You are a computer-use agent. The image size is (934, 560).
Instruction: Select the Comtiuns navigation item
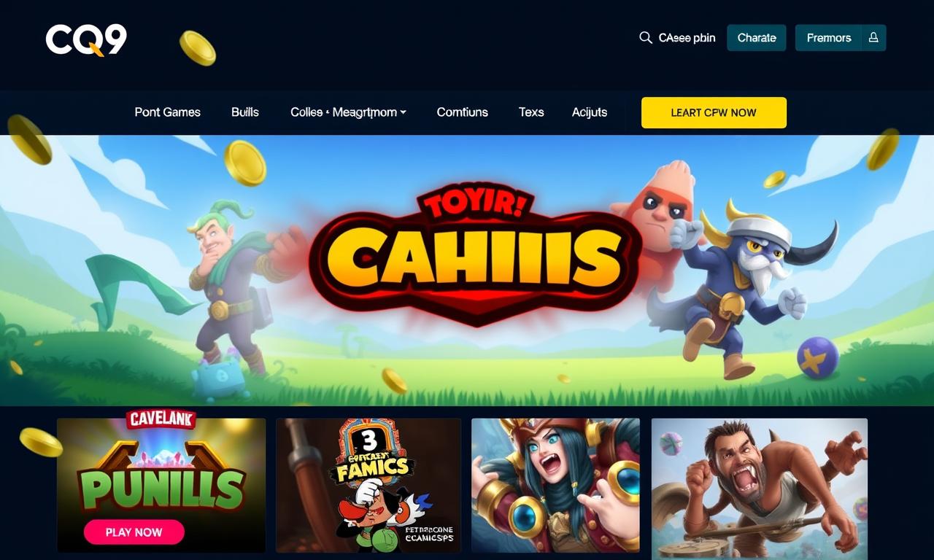coord(463,112)
